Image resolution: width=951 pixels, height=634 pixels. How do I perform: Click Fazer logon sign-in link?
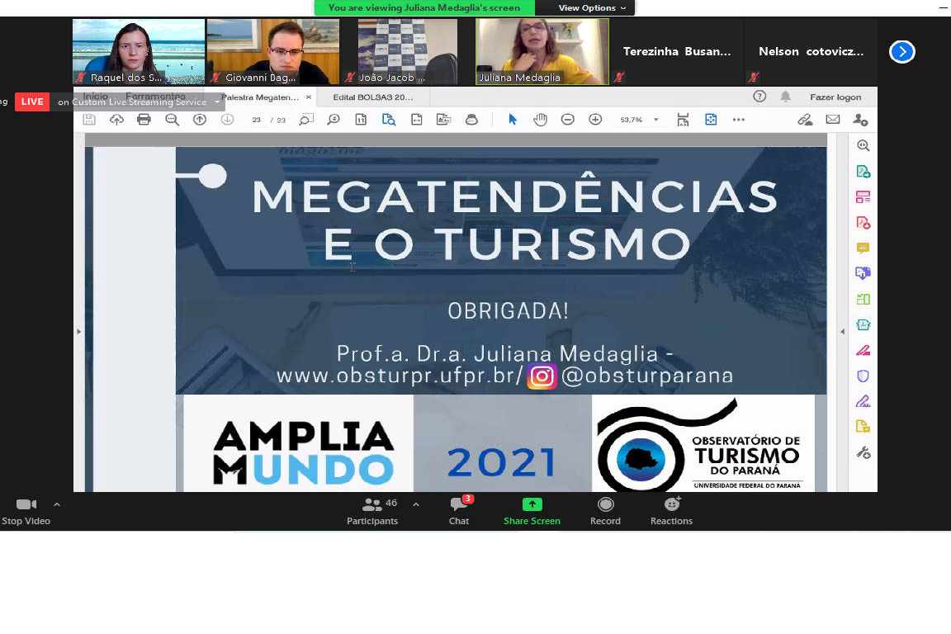click(835, 97)
